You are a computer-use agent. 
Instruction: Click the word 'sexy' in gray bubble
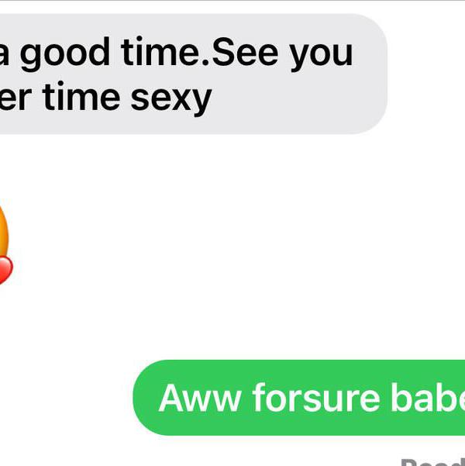(171, 98)
